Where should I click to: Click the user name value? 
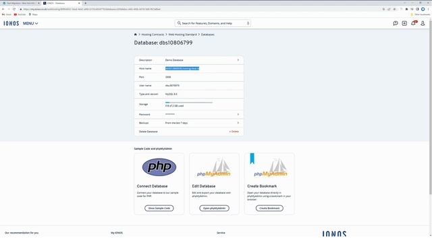tap(172, 86)
